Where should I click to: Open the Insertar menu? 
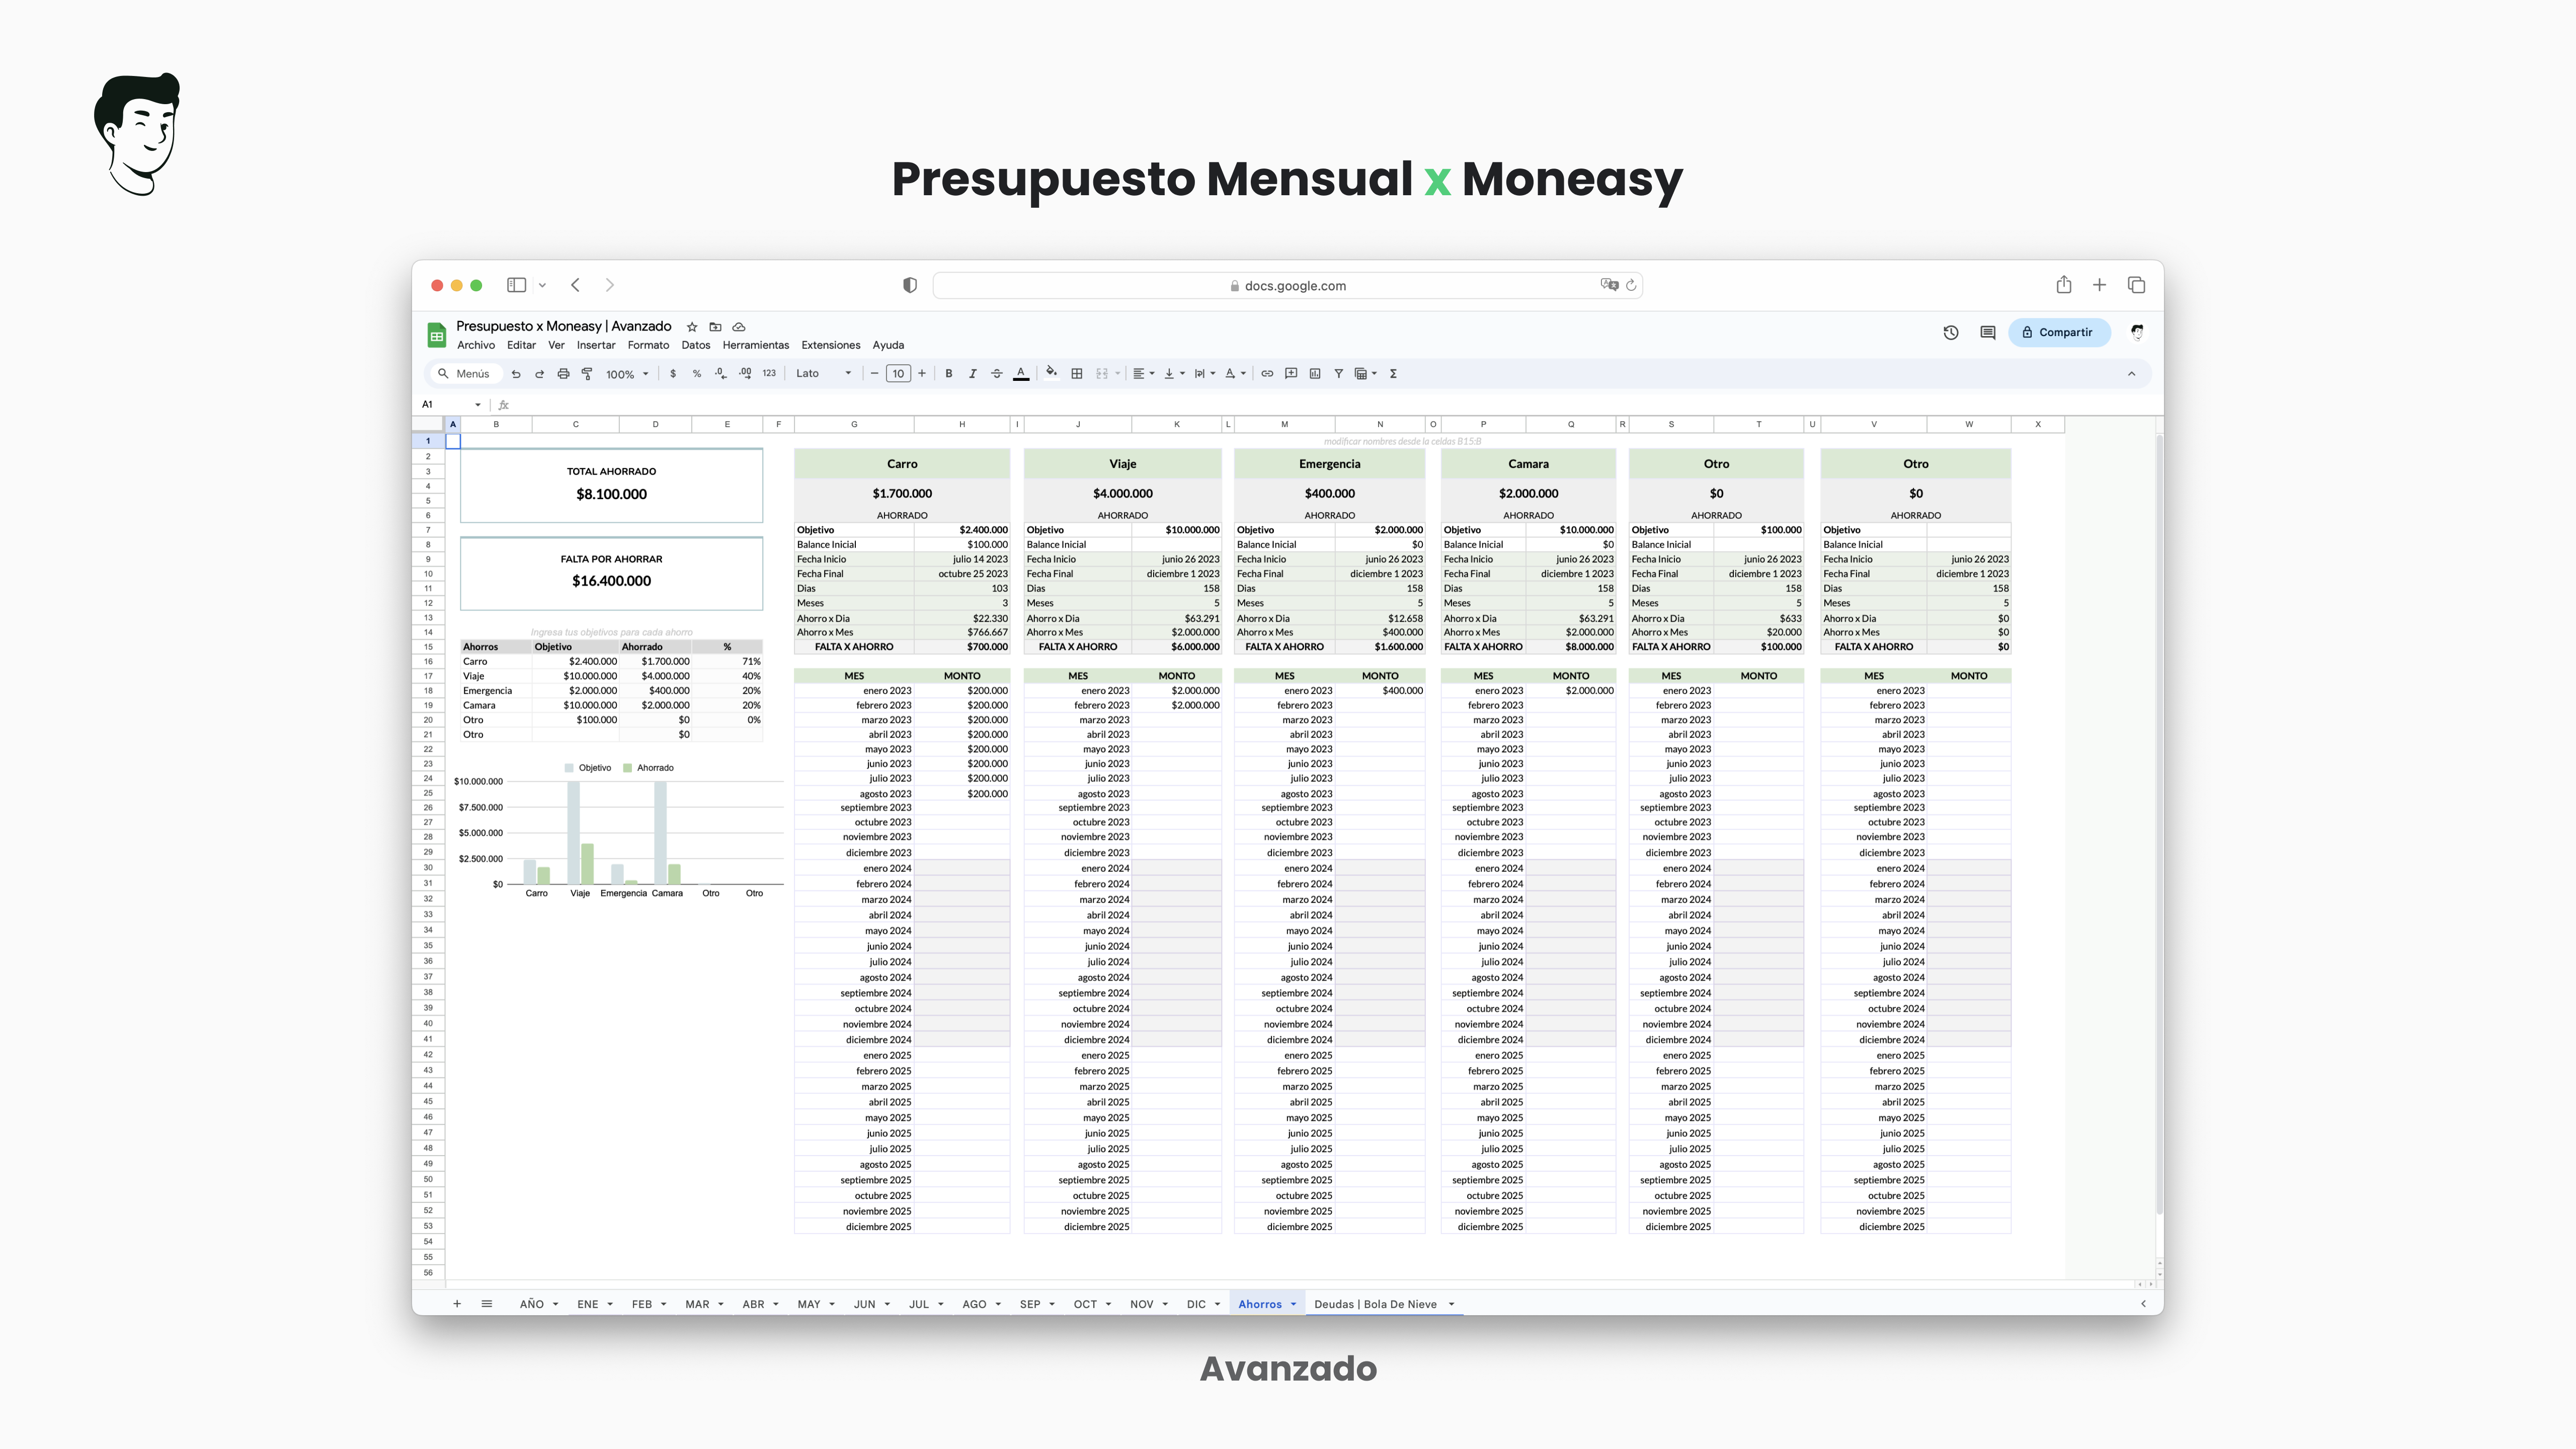pos(596,345)
